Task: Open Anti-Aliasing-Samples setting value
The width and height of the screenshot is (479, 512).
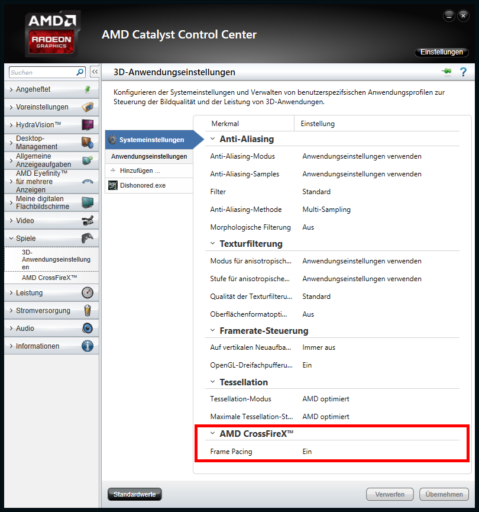Action: 361,174
